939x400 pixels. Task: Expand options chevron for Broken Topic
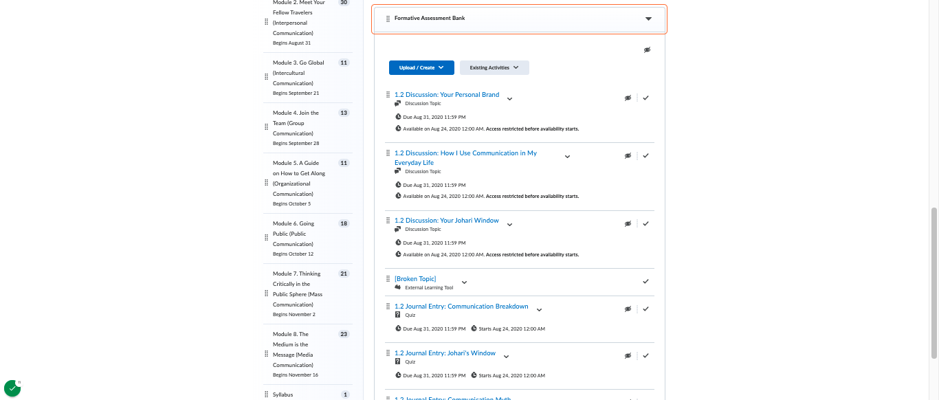coord(464,282)
